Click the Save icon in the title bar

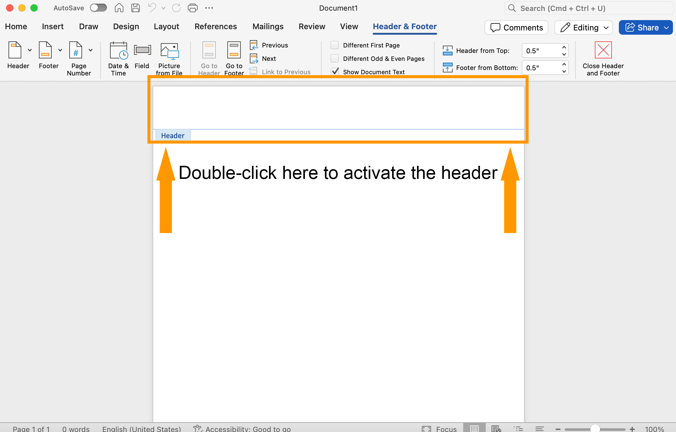pyautogui.click(x=136, y=8)
